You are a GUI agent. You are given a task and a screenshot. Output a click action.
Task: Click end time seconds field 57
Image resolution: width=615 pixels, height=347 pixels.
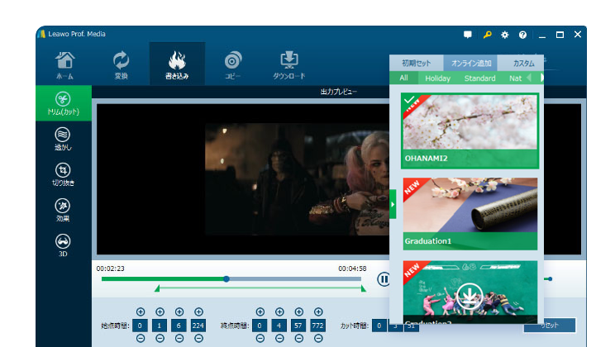point(298,326)
